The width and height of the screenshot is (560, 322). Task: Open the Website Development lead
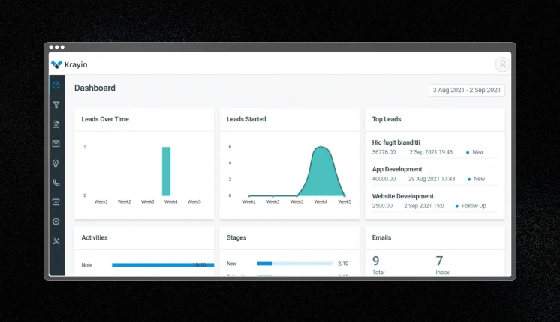click(x=402, y=196)
